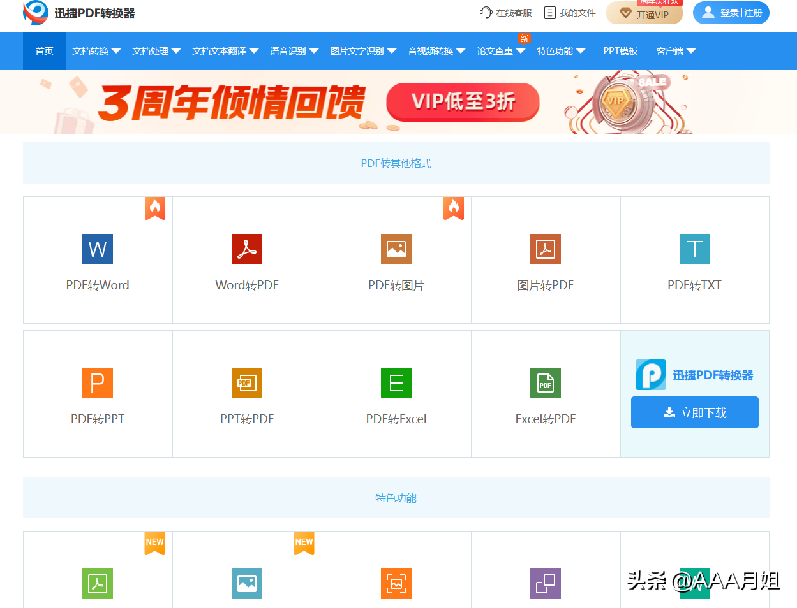Click the flame badge on PDF转Word card

coord(155,208)
